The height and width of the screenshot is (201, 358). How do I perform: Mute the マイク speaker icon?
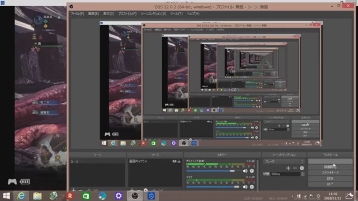coord(245,187)
